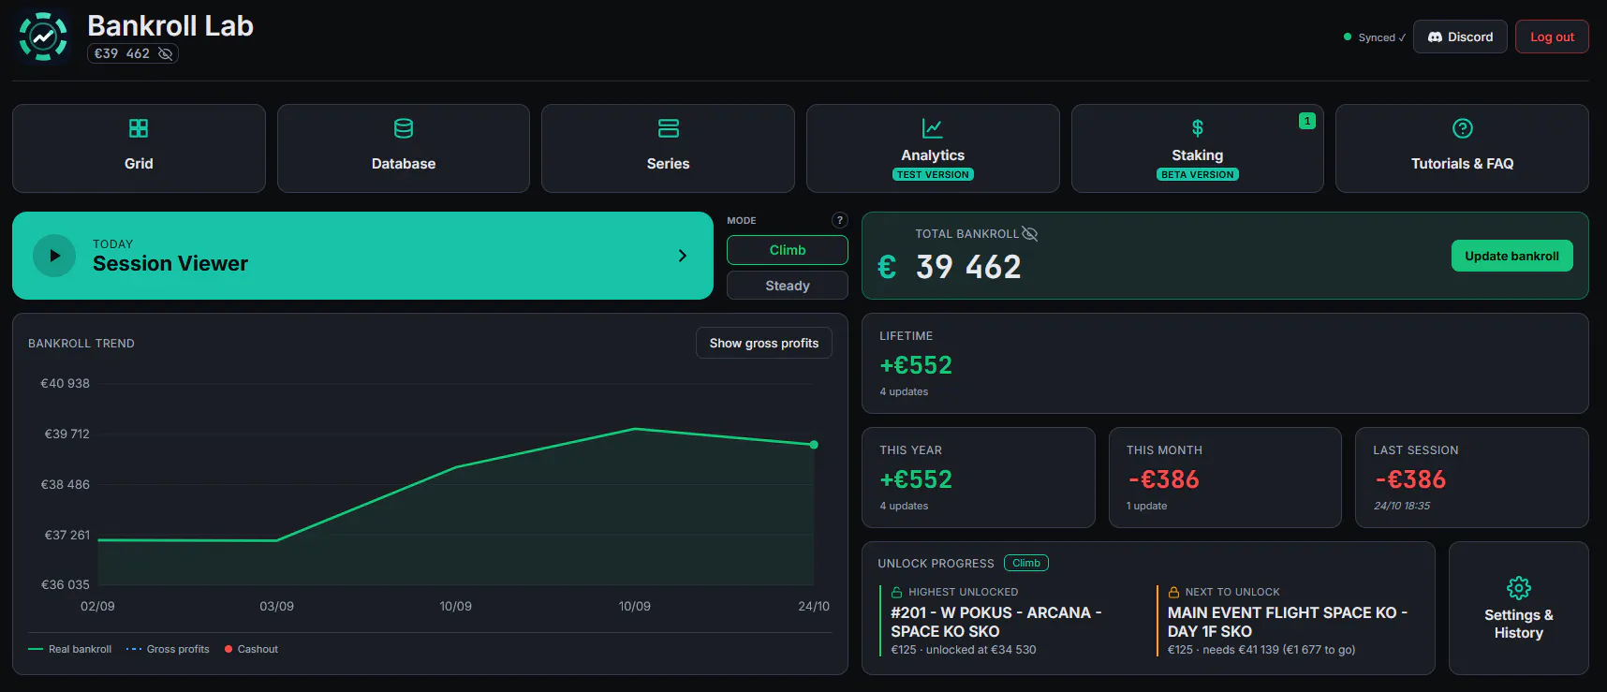Click the 24/10 18:35 session timestamp
The image size is (1607, 692).
click(1402, 506)
